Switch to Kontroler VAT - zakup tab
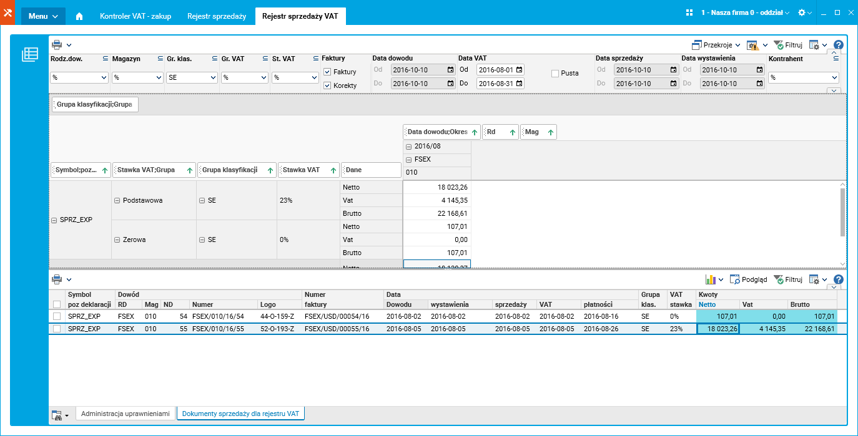858x436 pixels. tap(136, 16)
